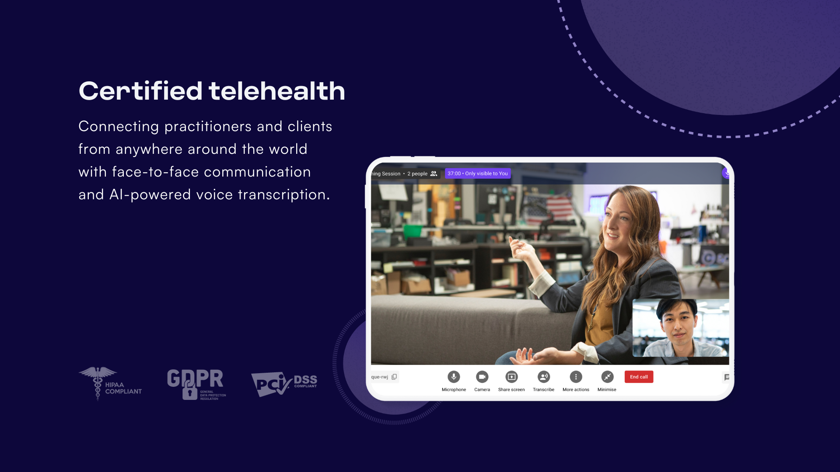The width and height of the screenshot is (840, 472).
Task: Expand the More actions dropdown menu
Action: click(x=576, y=377)
